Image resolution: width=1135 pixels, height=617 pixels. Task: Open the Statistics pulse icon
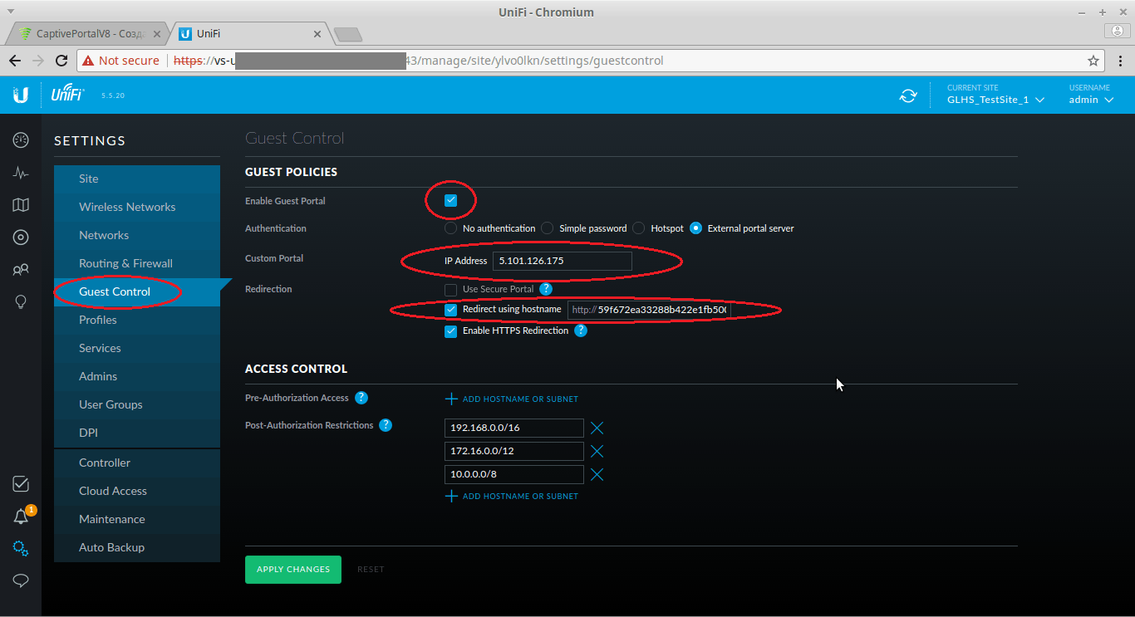(x=21, y=173)
